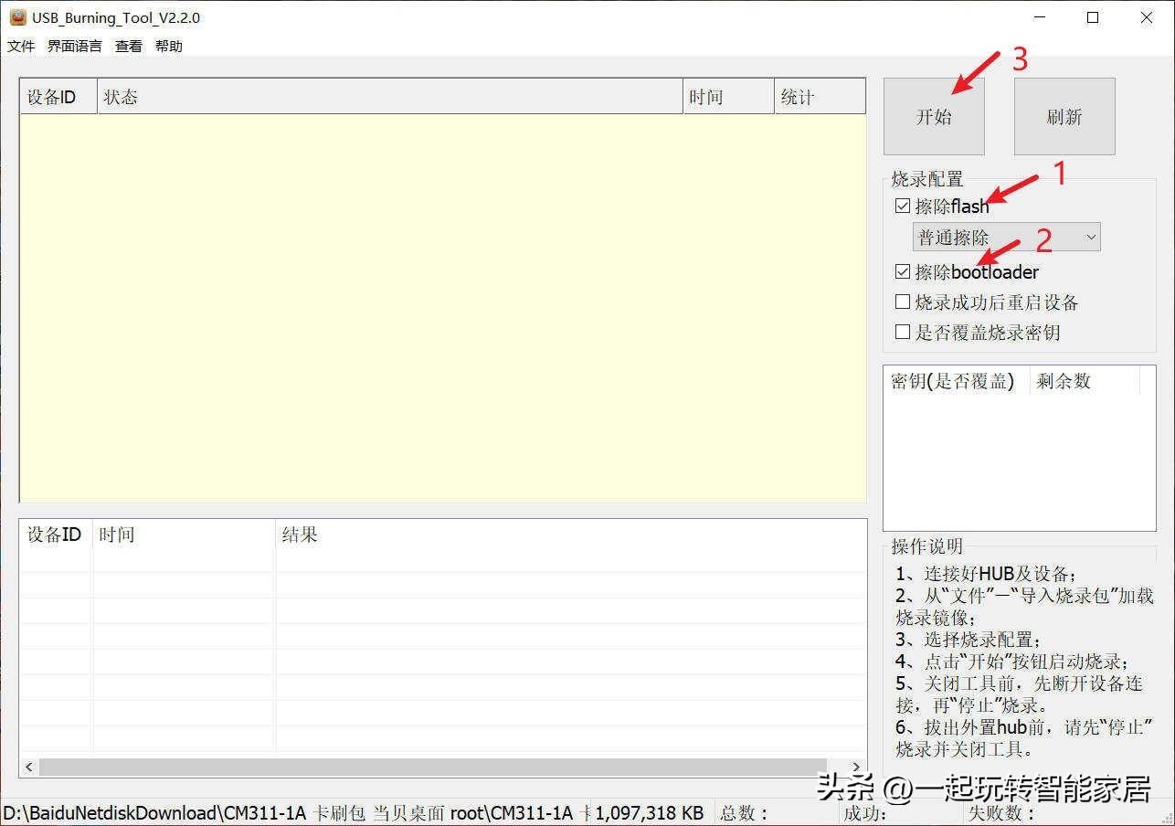Click the image file path in the status bar
Viewport: 1175px width, 826px height.
pos(294,812)
